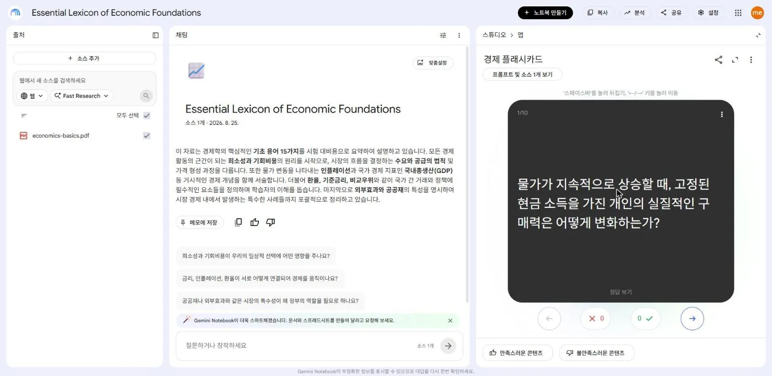This screenshot has width=772, height=376.
Task: Open the 공유 top menu item
Action: click(x=672, y=13)
